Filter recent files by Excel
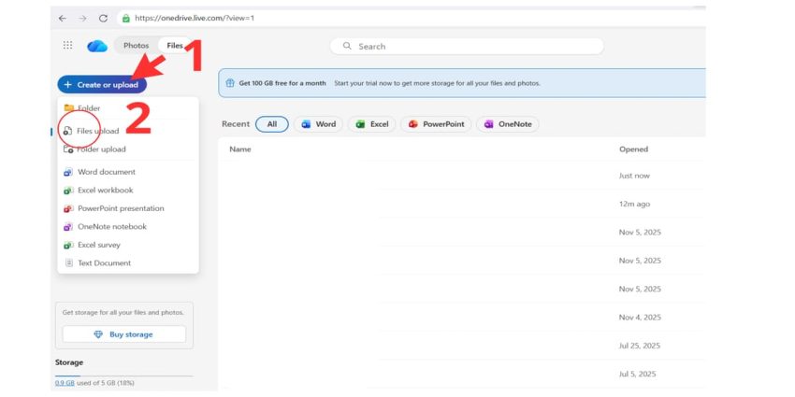Screen dimensions: 795x397 pos(371,124)
